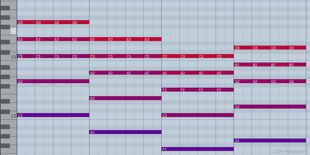This screenshot has width=310, height=155.
Task: Pick the third B2 note
Action: pos(279,64)
